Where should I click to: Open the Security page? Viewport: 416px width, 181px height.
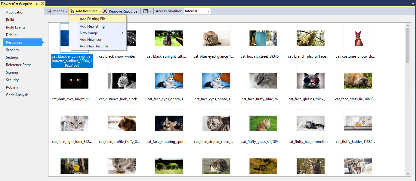[12, 80]
